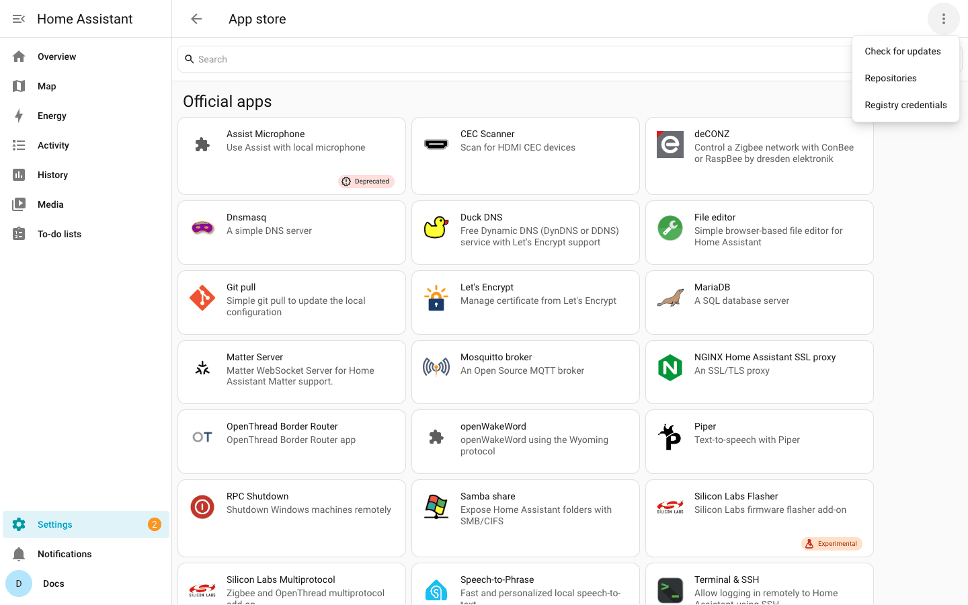Open the Silicon Labs Flasher card
Screen dimensions: 968x605
pyautogui.click(x=760, y=518)
